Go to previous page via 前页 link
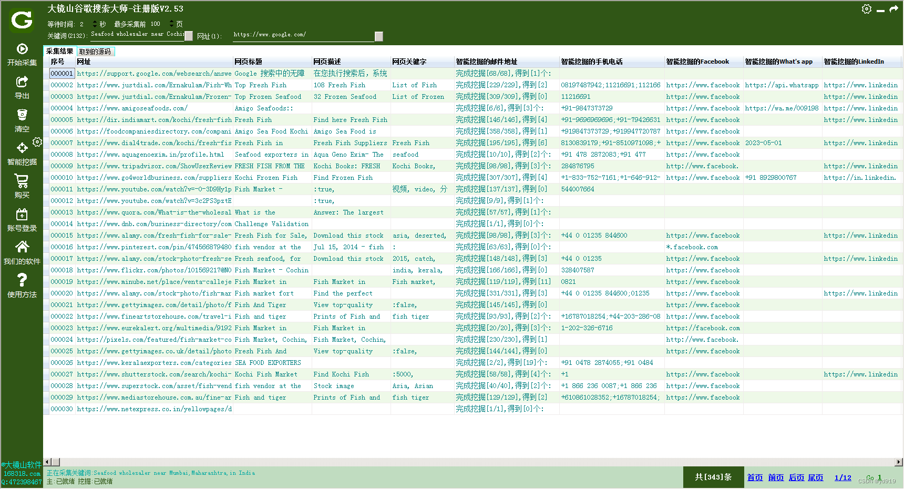This screenshot has height=489, width=904. click(776, 477)
